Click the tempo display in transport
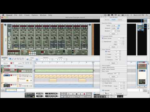Screen dimensions: 150x112 pyautogui.click(x=39, y=94)
